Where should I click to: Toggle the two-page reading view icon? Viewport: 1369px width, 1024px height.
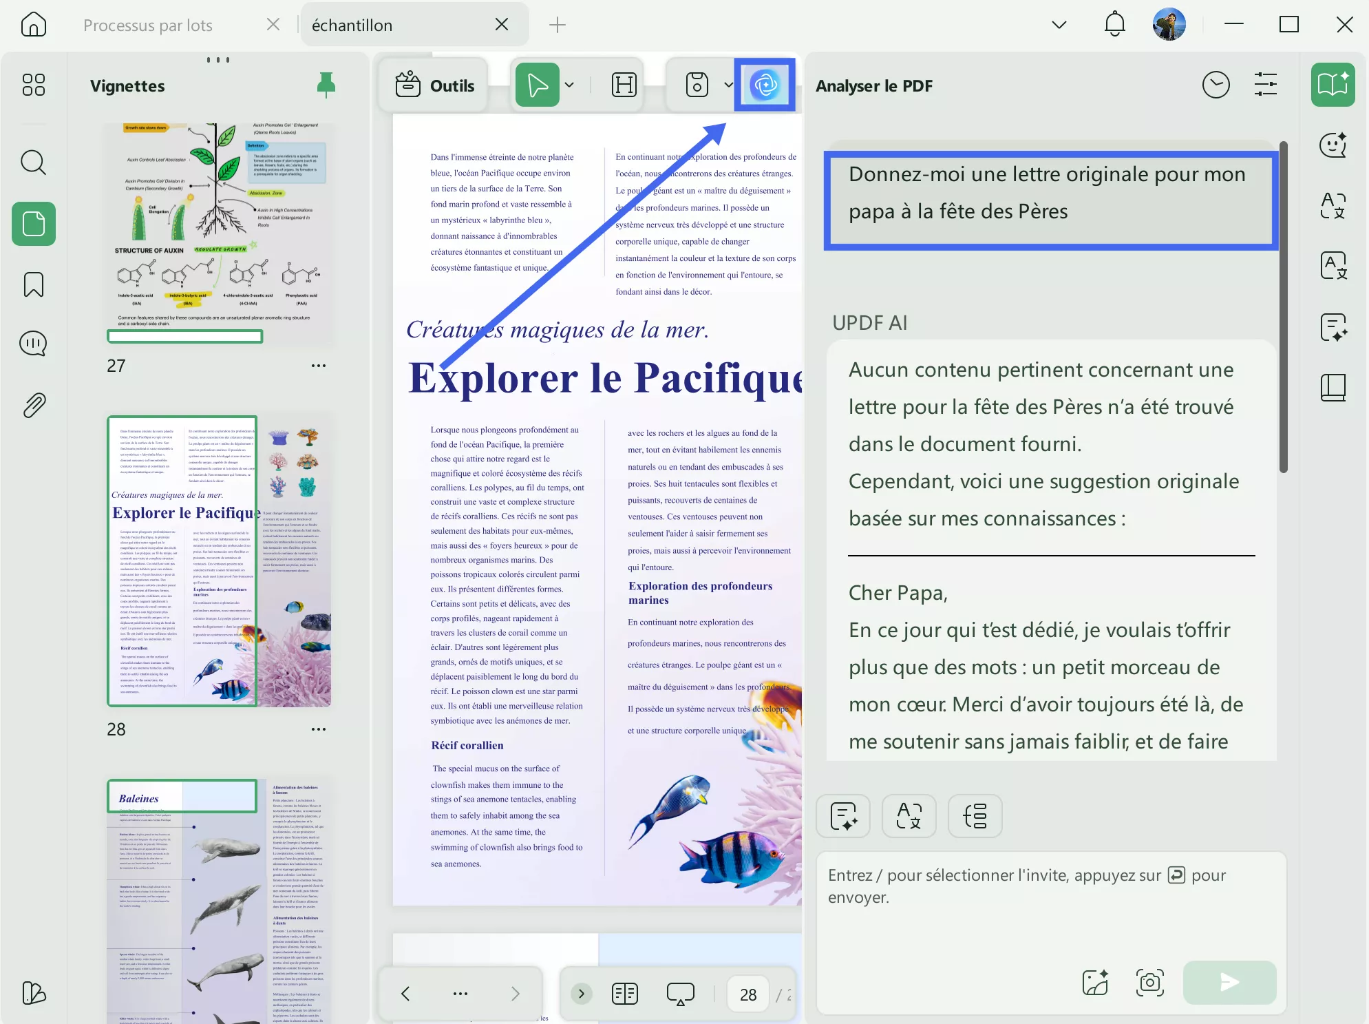pos(624,994)
